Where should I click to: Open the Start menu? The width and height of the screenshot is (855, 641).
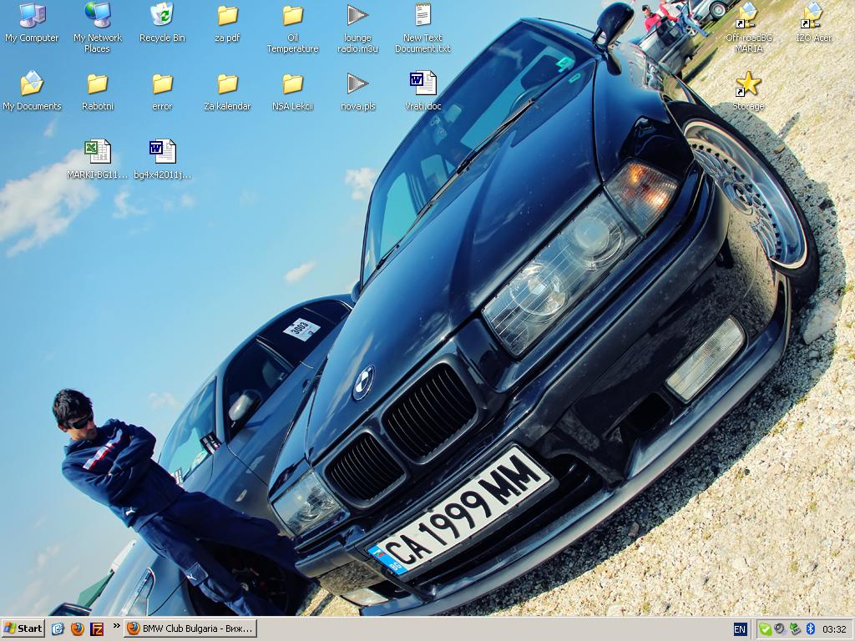(23, 628)
